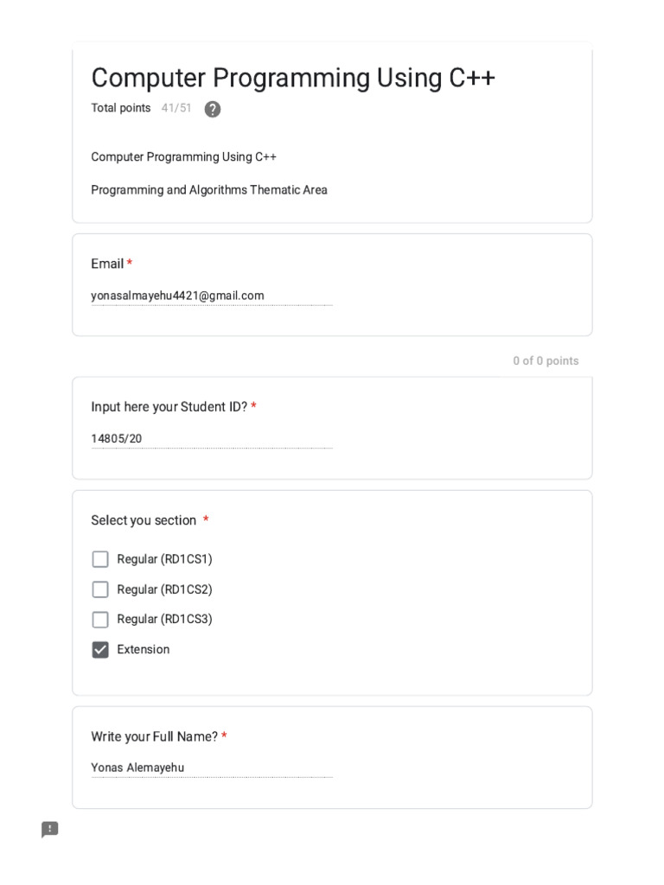Click 'Write your Full Name?' question label
The height and width of the screenshot is (885, 664).
coord(154,736)
